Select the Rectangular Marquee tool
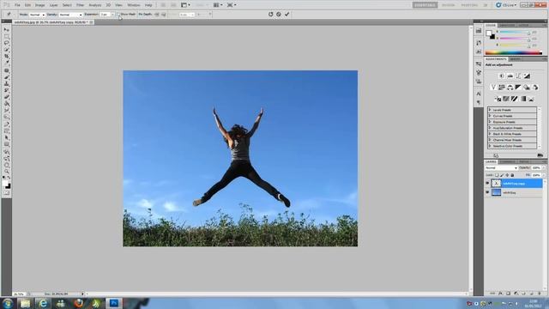This screenshot has height=309, width=549. coord(7,36)
